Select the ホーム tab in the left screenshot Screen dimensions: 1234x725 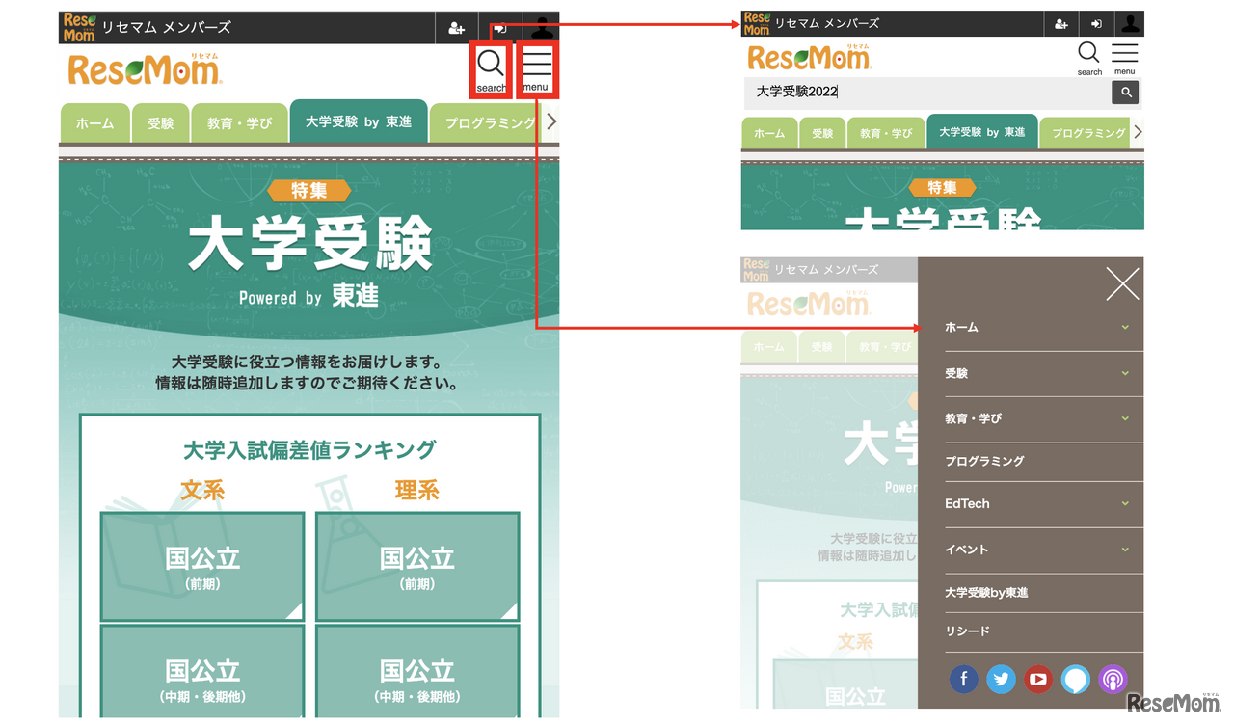click(x=94, y=123)
